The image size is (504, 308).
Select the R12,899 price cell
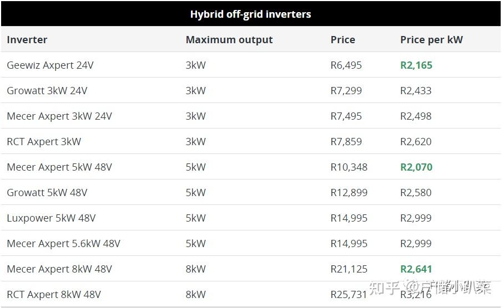[x=349, y=192]
